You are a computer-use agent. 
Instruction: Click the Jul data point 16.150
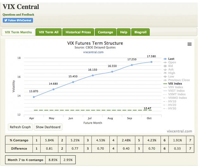[x=93, y=75]
